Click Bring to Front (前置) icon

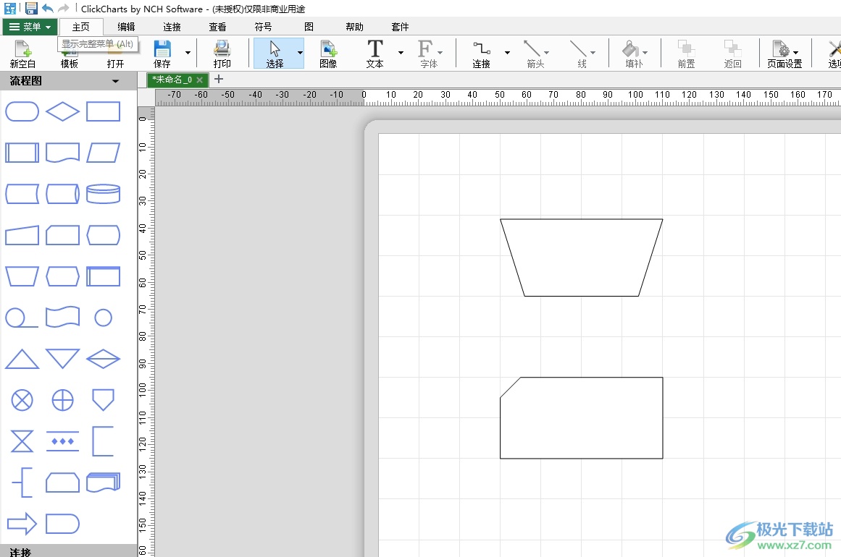[686, 54]
